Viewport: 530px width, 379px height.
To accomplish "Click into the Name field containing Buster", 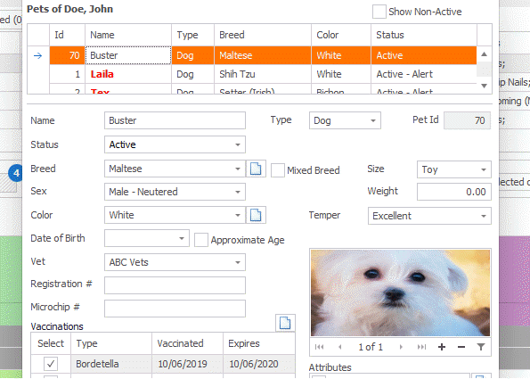I will click(x=175, y=120).
